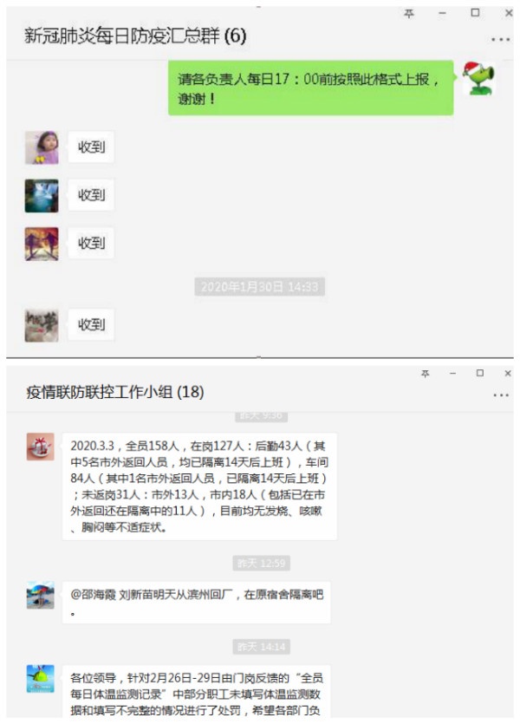Open profile of waterfall avatar member

click(42, 196)
